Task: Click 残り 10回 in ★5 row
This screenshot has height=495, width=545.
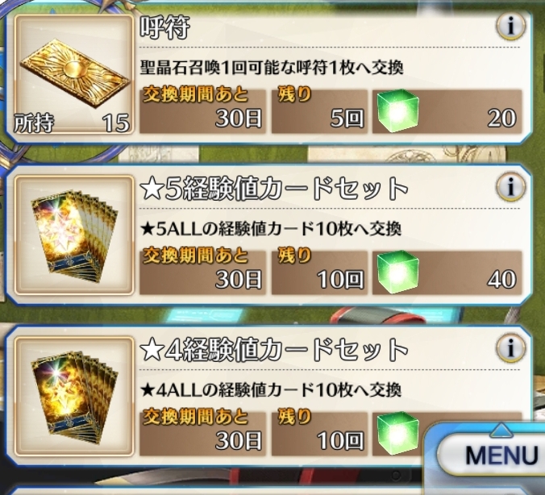Action: point(319,272)
